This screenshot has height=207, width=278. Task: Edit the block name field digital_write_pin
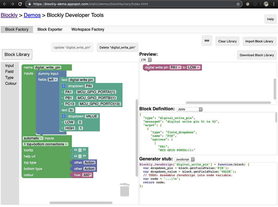(48, 67)
